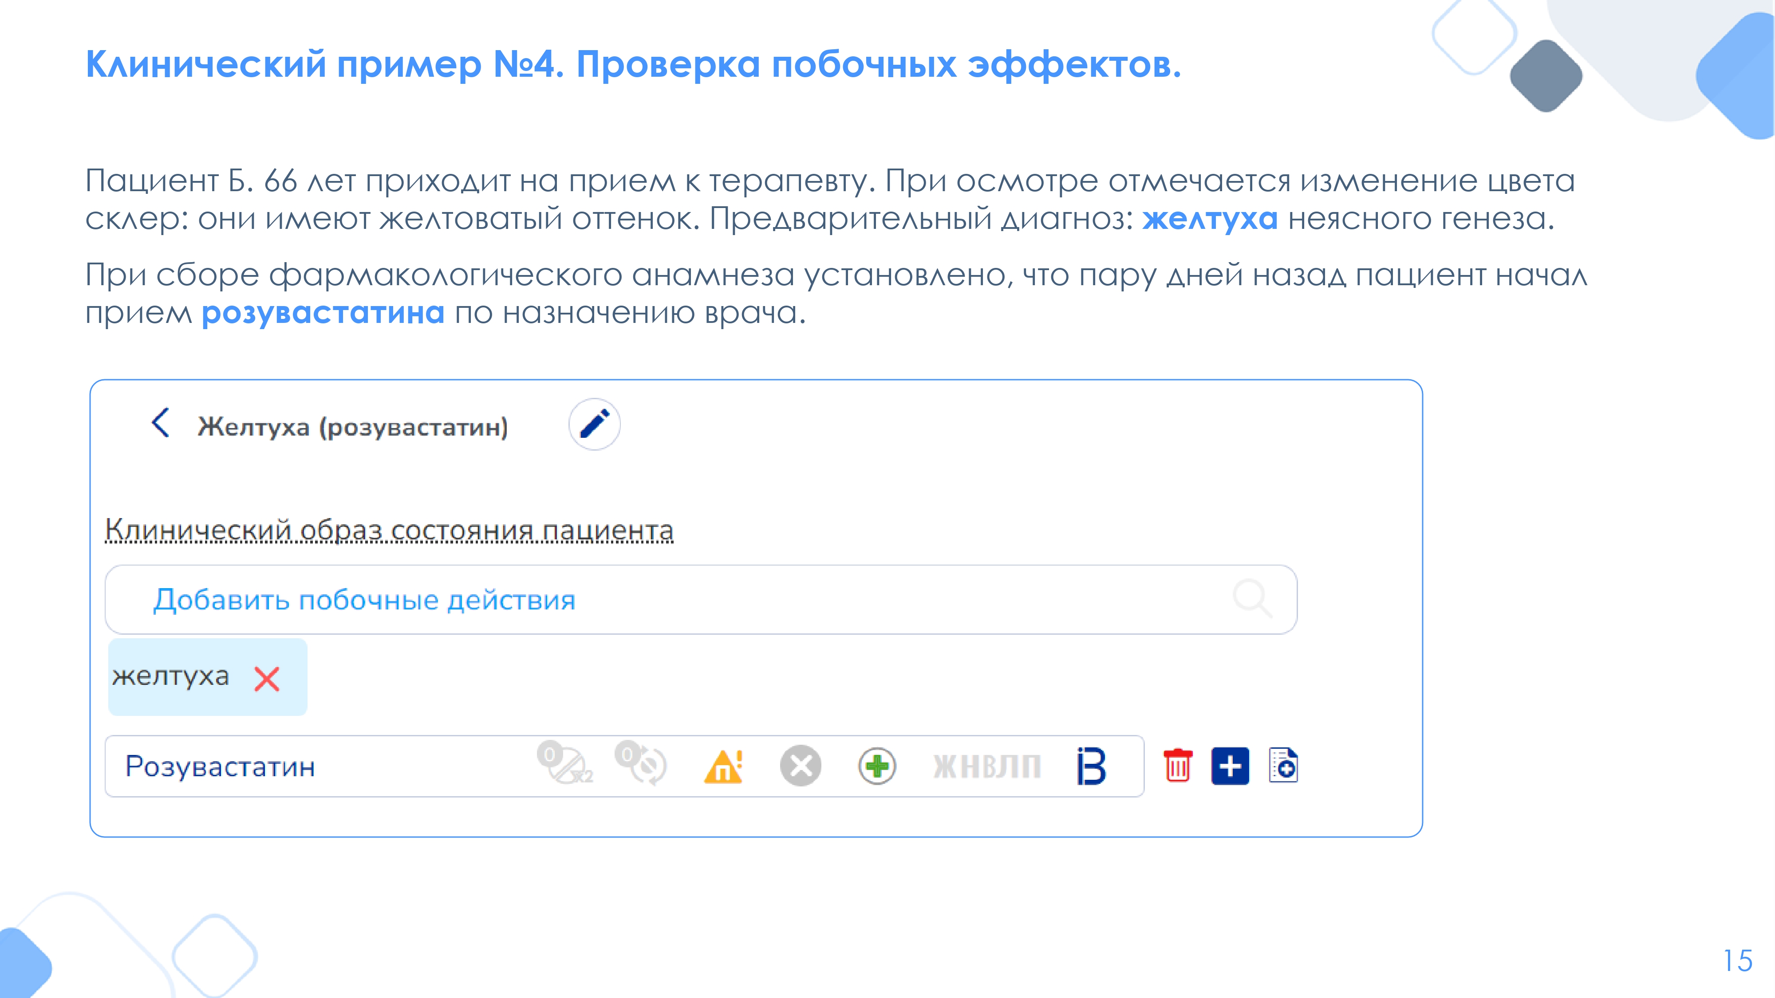Click the slide heading Клинический пример №4

coord(632,65)
